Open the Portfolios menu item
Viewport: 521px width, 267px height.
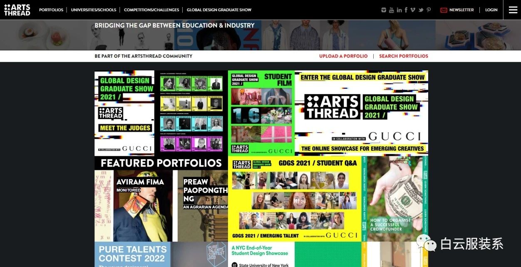click(51, 10)
